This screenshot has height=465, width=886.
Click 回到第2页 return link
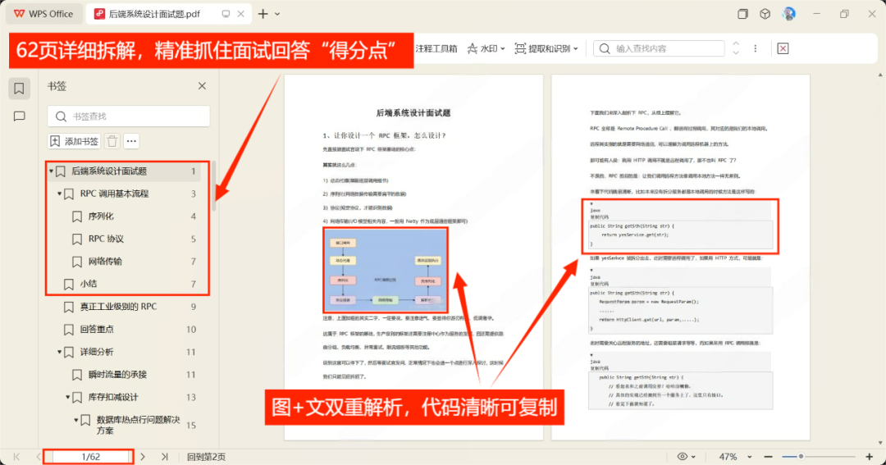(x=206, y=457)
